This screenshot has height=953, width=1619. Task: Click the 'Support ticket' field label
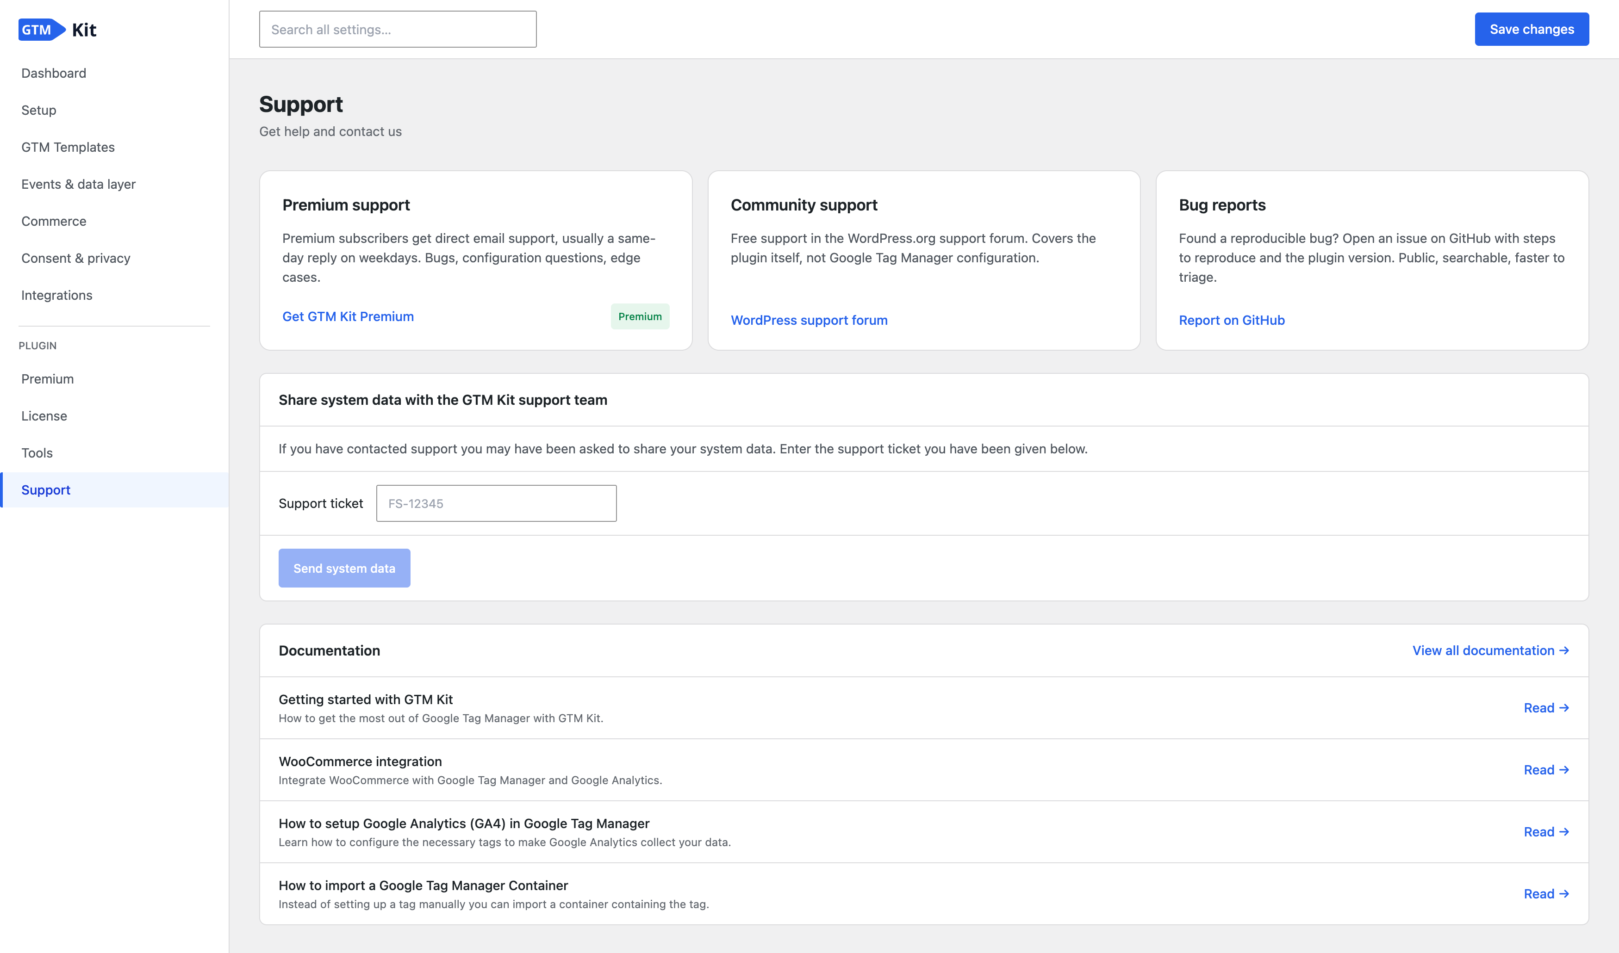pyautogui.click(x=321, y=503)
